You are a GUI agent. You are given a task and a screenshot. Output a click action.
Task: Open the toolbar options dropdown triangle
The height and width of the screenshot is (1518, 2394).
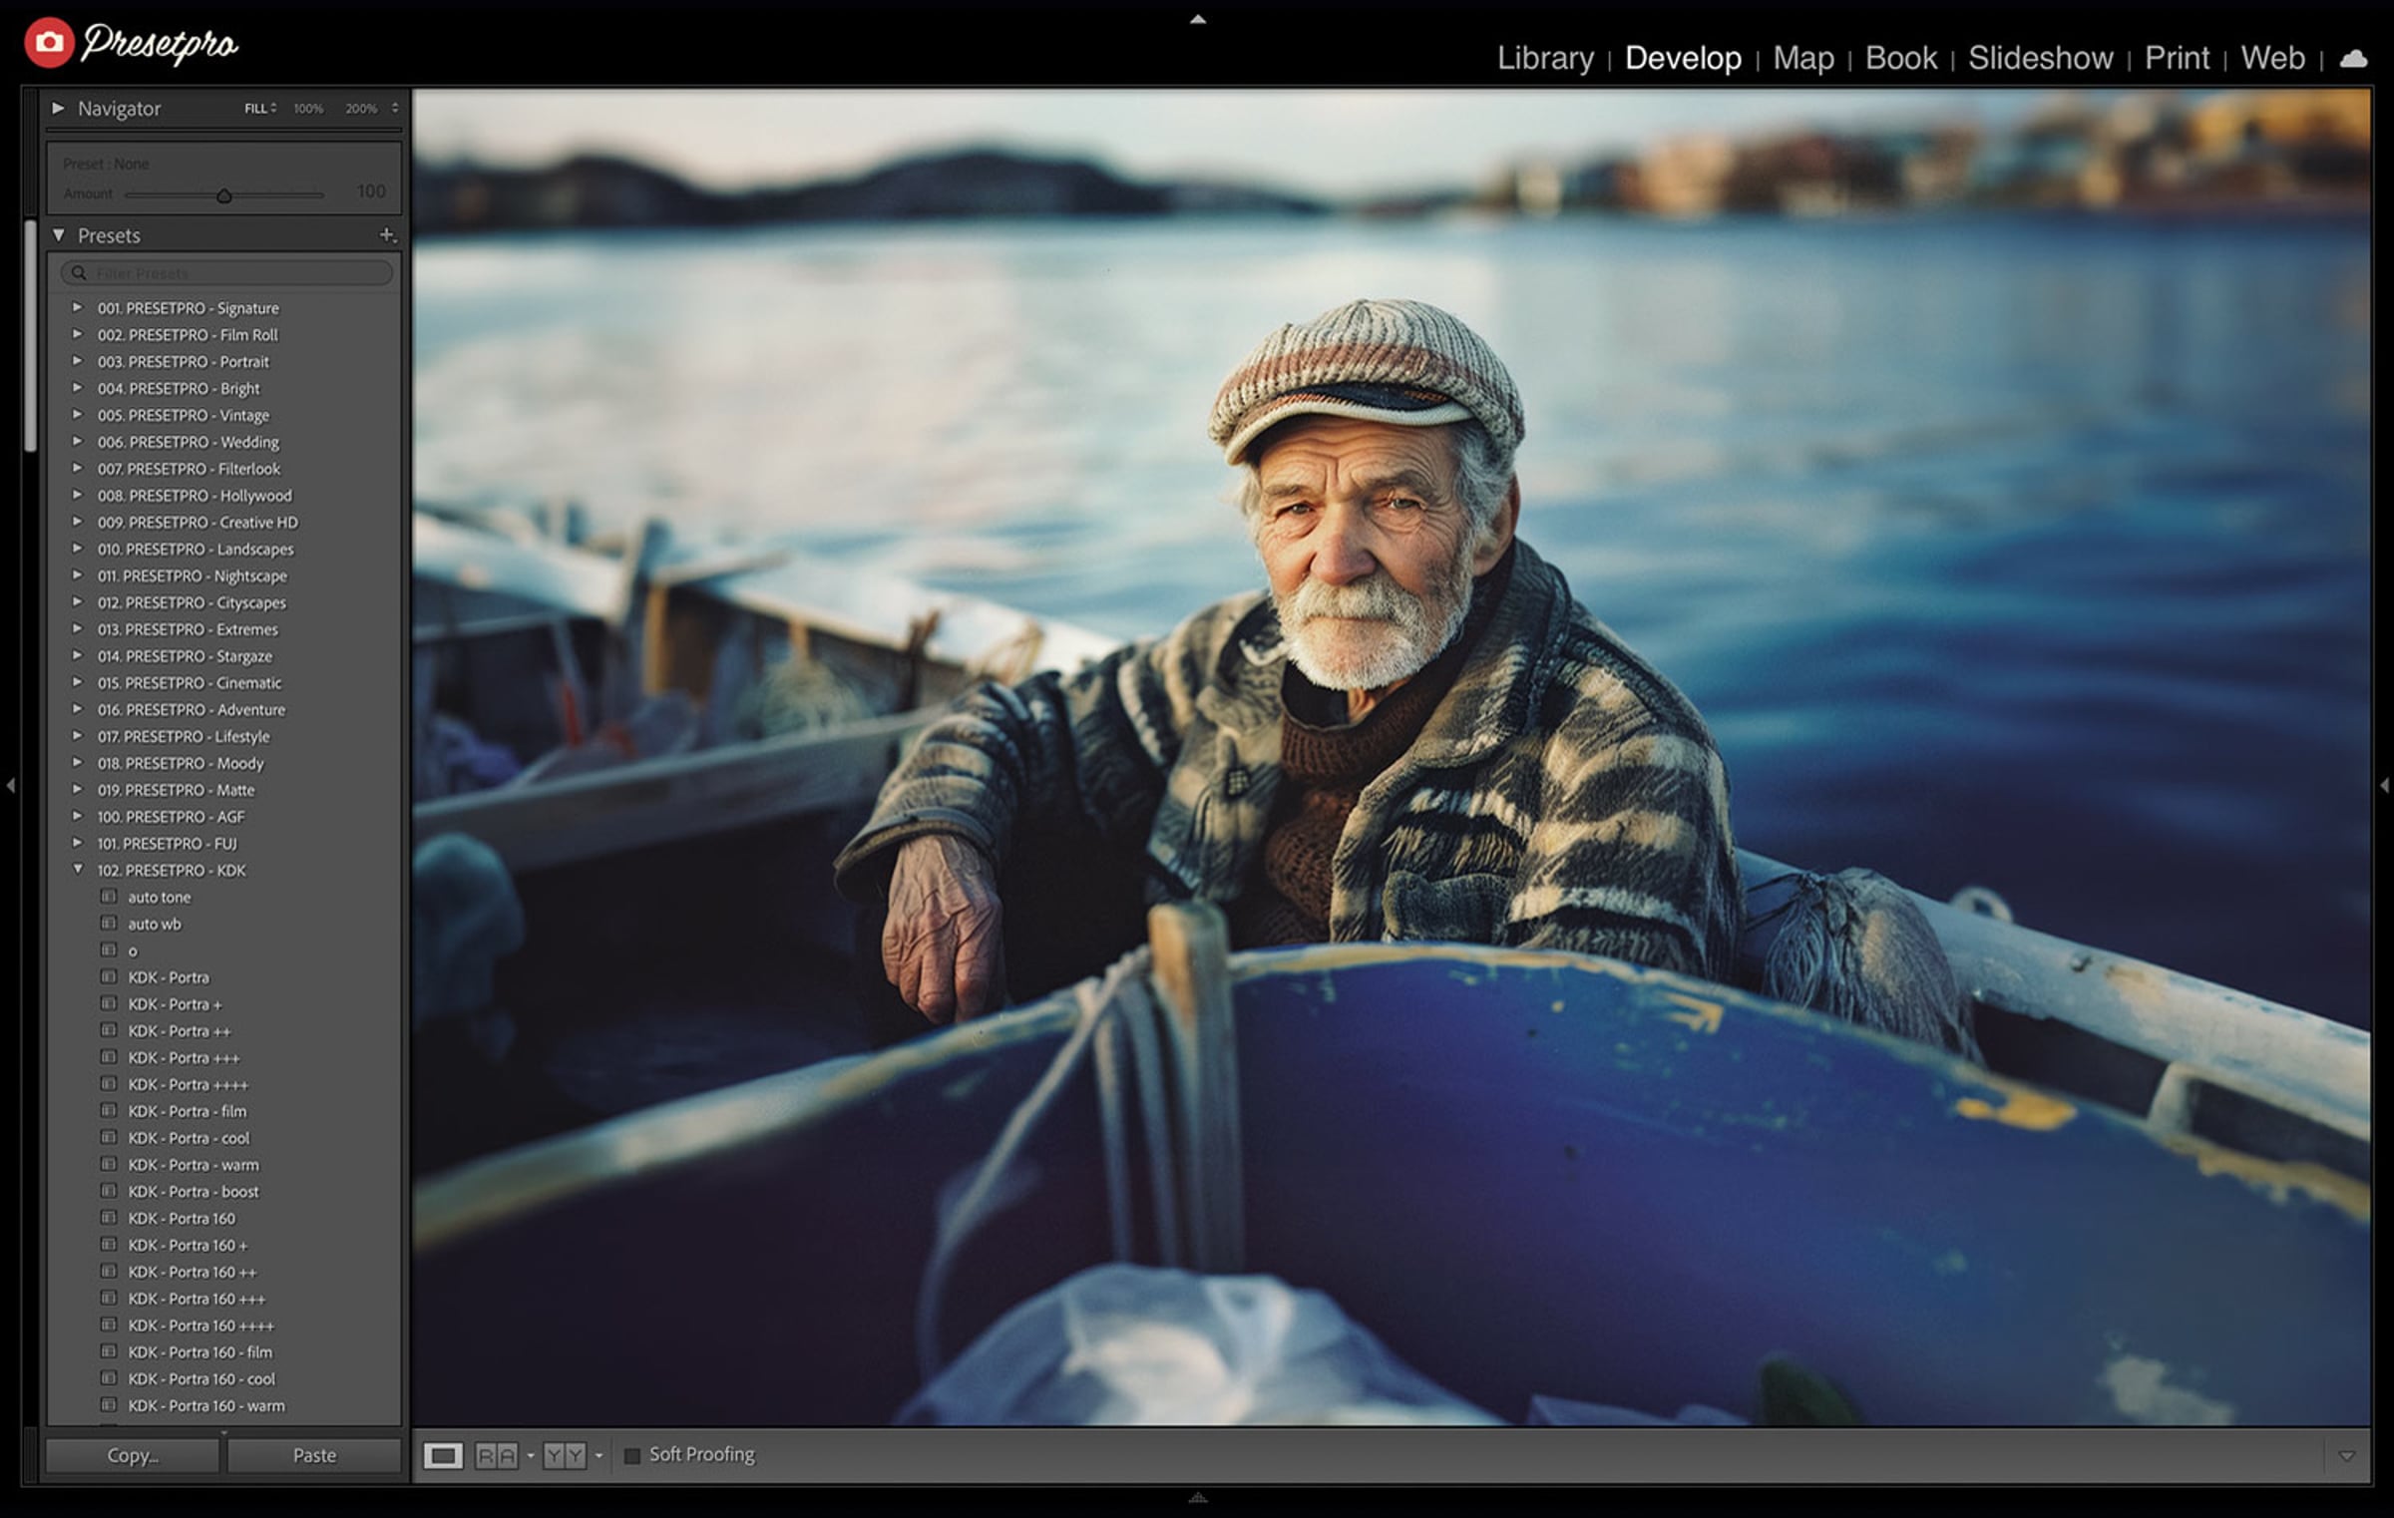click(x=2347, y=1456)
